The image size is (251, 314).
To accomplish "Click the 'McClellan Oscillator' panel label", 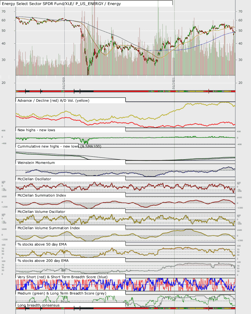I will 34,179.
